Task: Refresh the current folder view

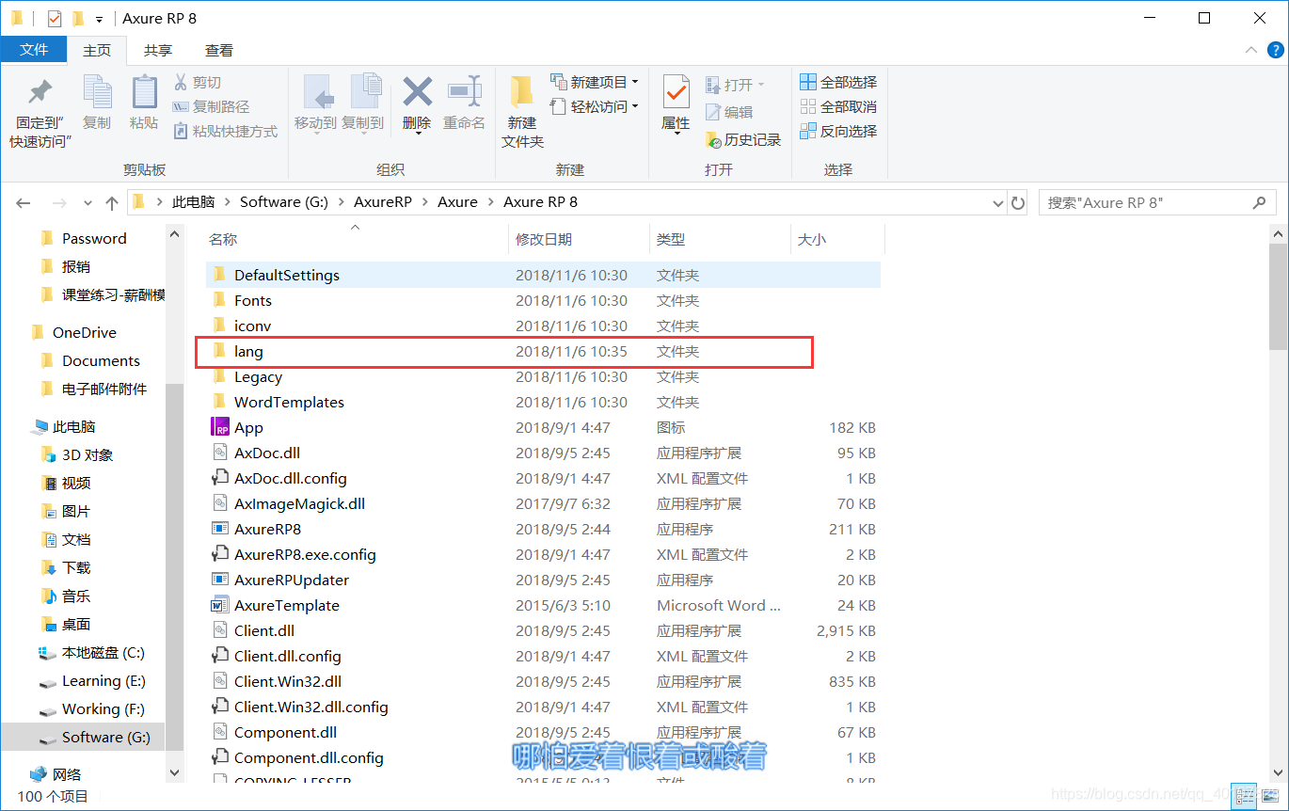Action: point(1018,202)
